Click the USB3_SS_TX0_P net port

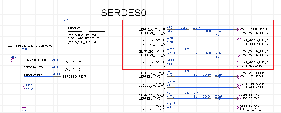250,95
